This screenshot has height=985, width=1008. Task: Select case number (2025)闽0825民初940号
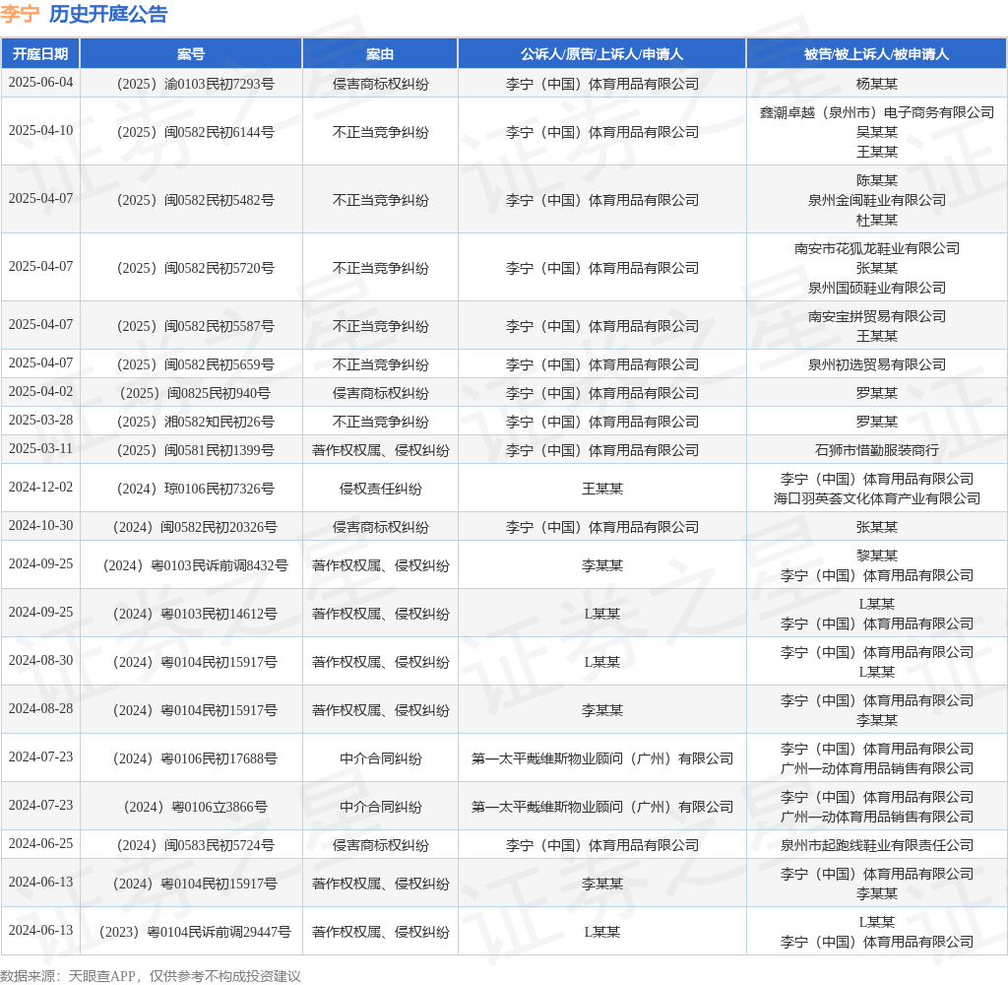(x=196, y=394)
